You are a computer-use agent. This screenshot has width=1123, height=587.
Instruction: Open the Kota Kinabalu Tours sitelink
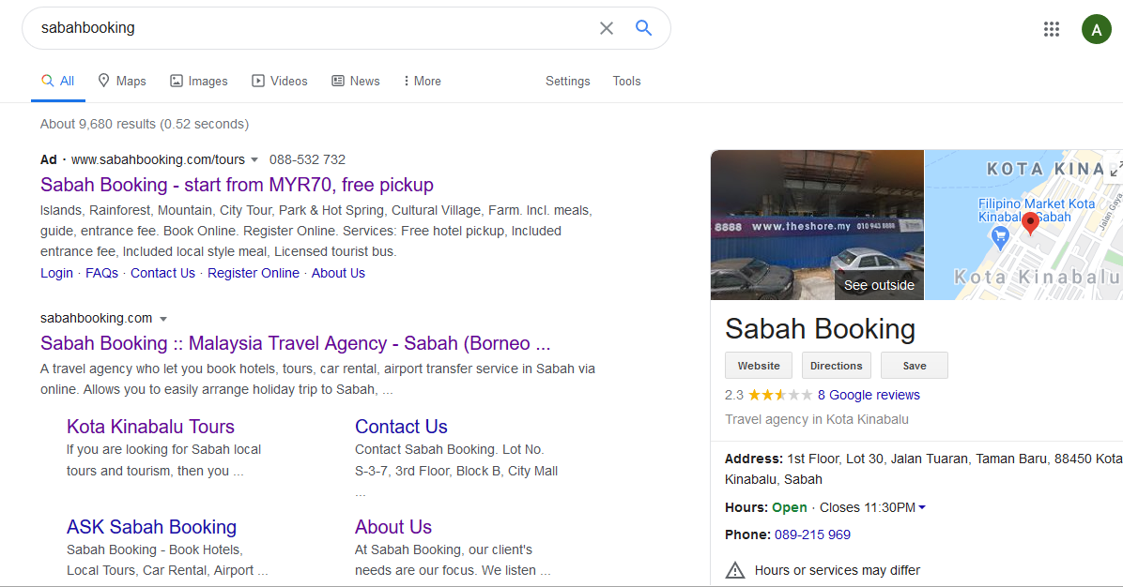pos(150,426)
